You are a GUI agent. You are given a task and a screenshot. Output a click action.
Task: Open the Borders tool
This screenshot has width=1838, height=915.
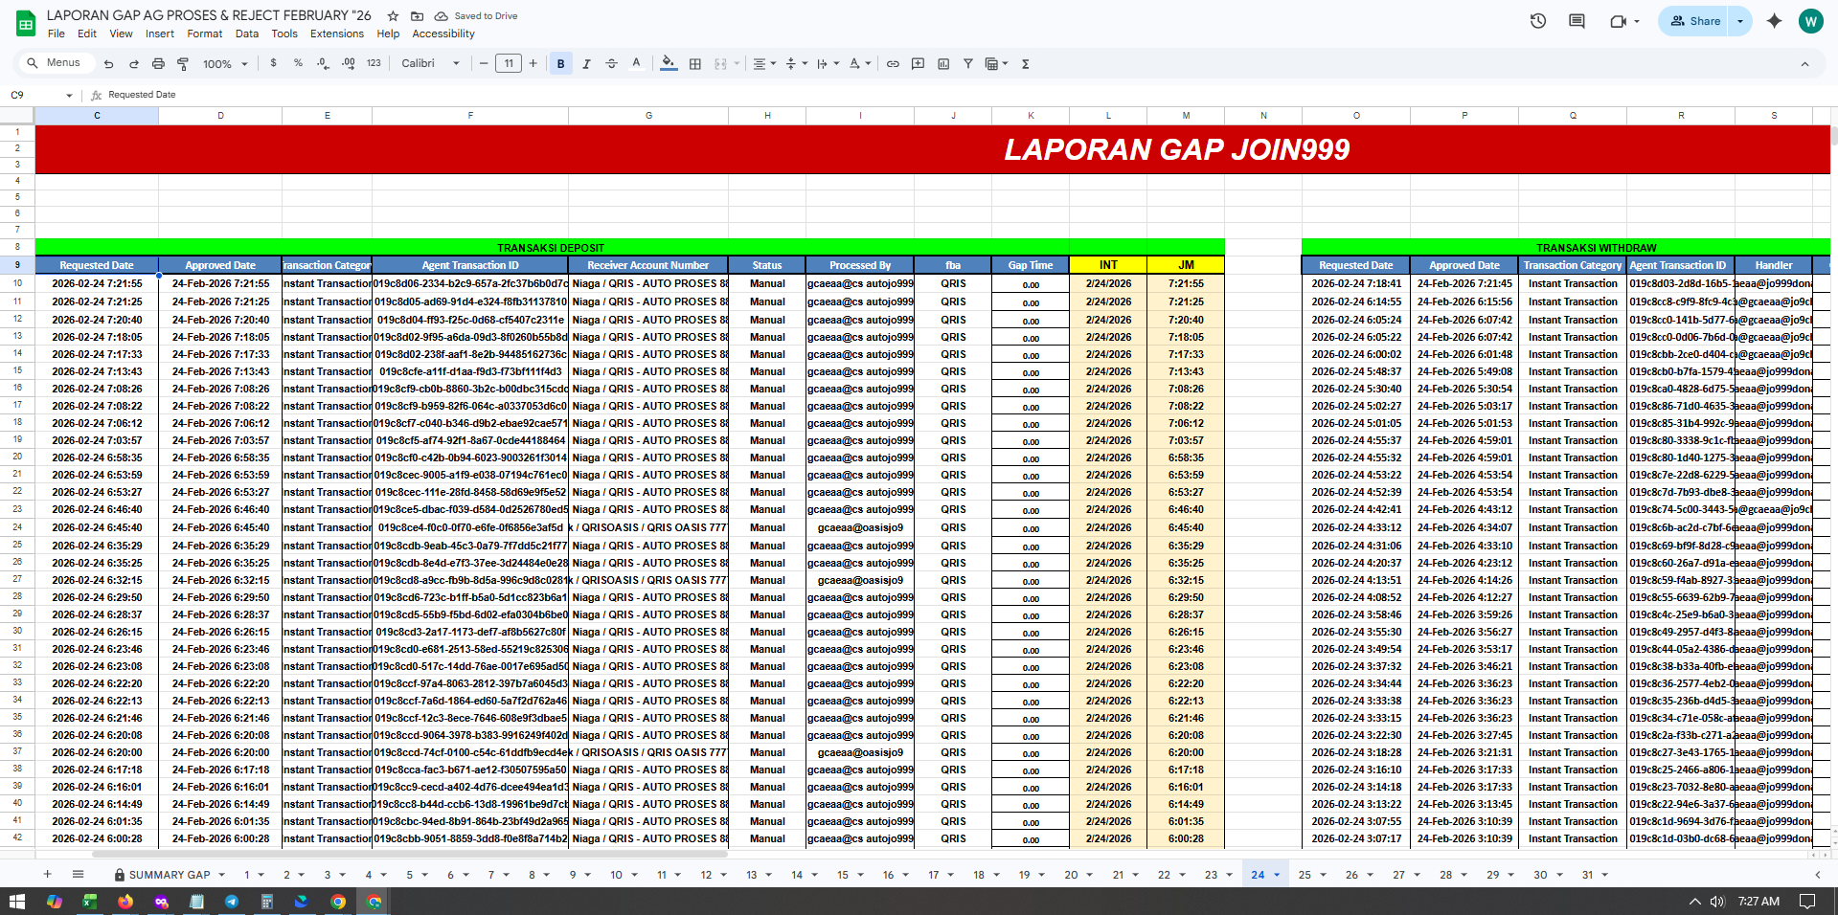coord(695,64)
